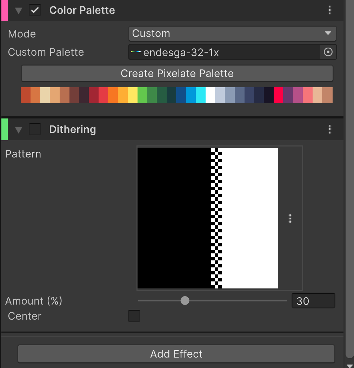Click the dithering Pattern texture preview

[208, 218]
